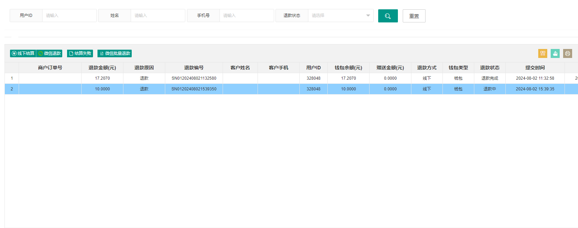578x228 pixels.
Task: Focus the 姓名 input field
Action: [158, 16]
